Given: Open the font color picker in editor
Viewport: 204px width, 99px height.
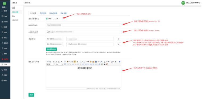Looking at the screenshot, I should (64, 62).
